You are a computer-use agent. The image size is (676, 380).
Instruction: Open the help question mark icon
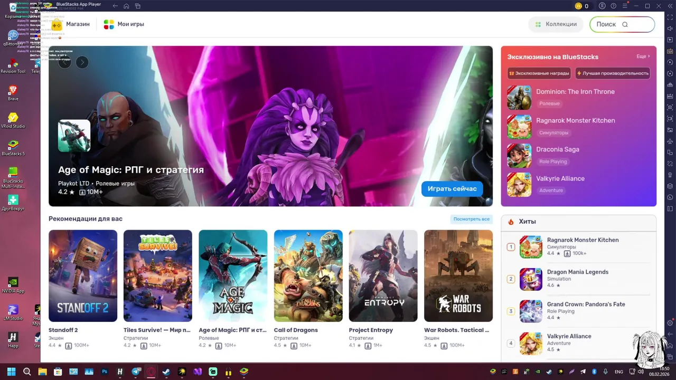(613, 6)
